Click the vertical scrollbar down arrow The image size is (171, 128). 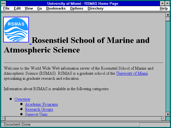[x=168, y=114]
